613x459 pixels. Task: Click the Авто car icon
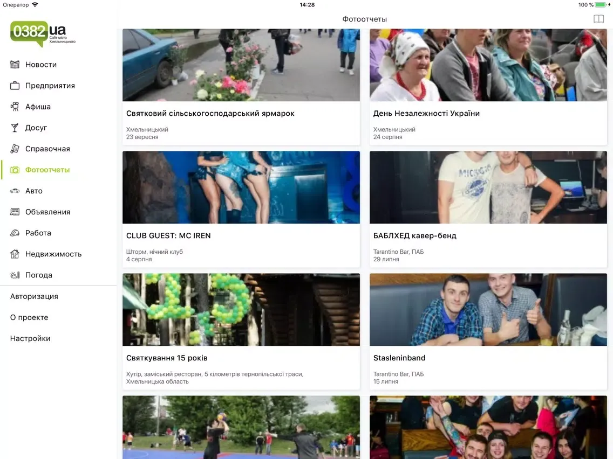pyautogui.click(x=15, y=191)
